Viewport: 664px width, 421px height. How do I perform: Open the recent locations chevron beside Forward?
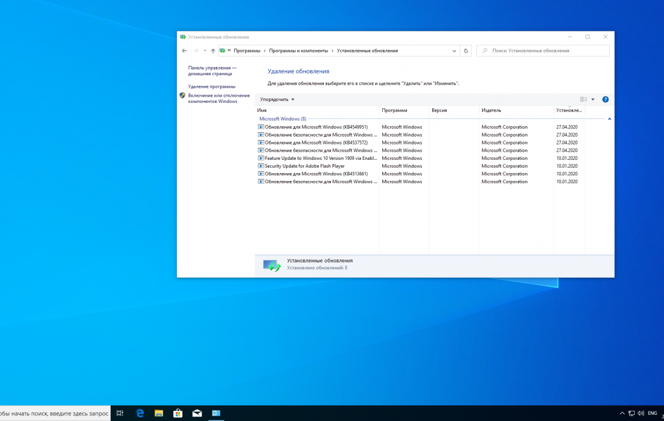tap(205, 51)
